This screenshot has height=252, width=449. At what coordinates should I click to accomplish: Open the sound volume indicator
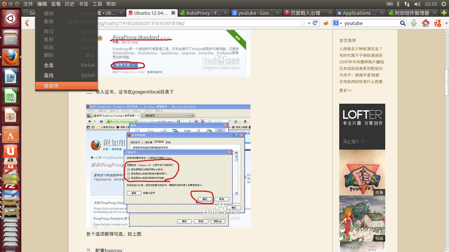click(417, 4)
